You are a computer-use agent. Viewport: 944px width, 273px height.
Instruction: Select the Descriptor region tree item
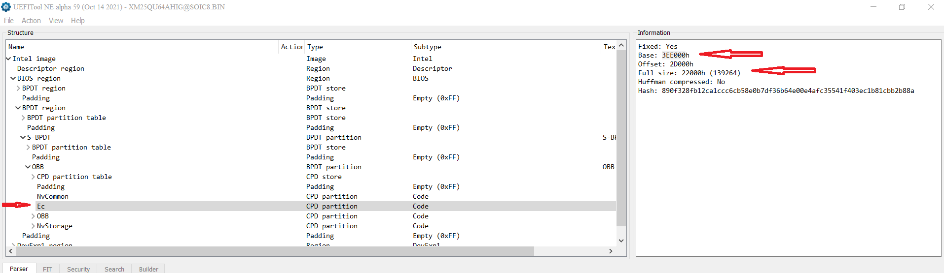tap(51, 68)
